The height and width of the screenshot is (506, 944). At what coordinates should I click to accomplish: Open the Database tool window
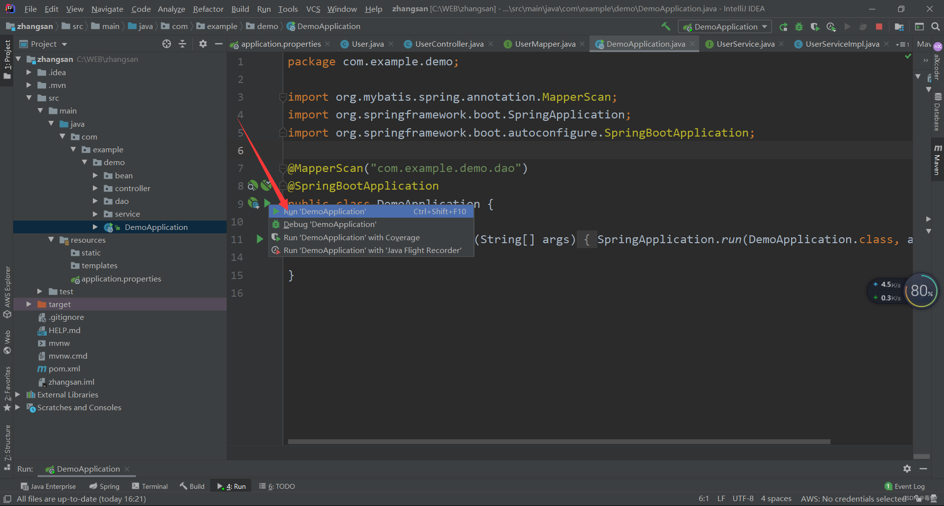point(938,112)
